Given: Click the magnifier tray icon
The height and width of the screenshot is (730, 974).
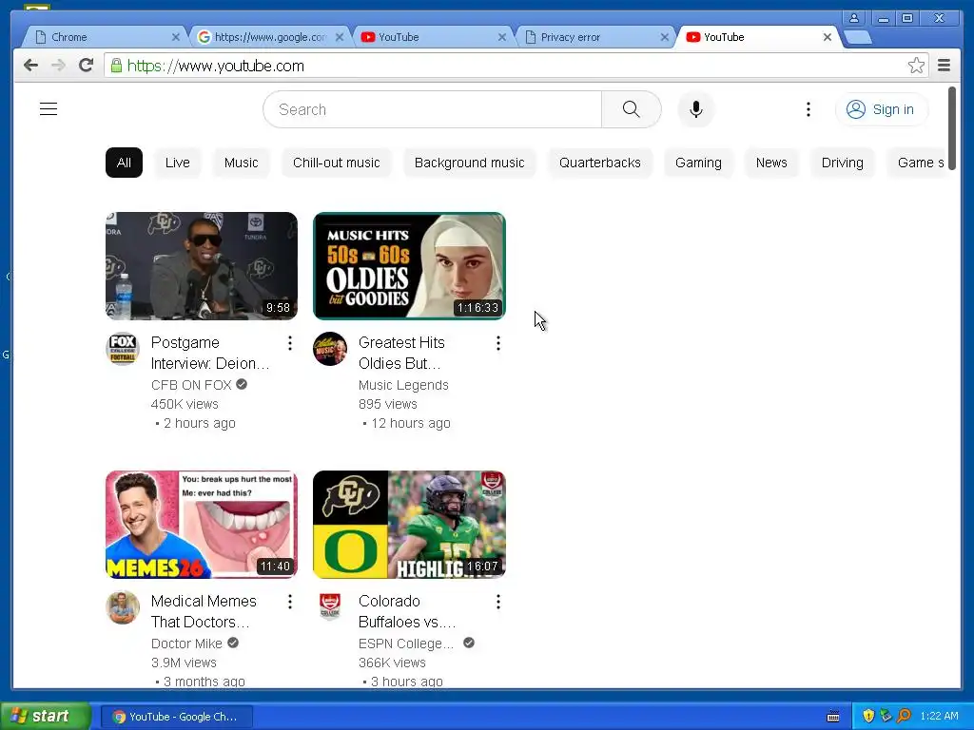Looking at the screenshot, I should [904, 717].
